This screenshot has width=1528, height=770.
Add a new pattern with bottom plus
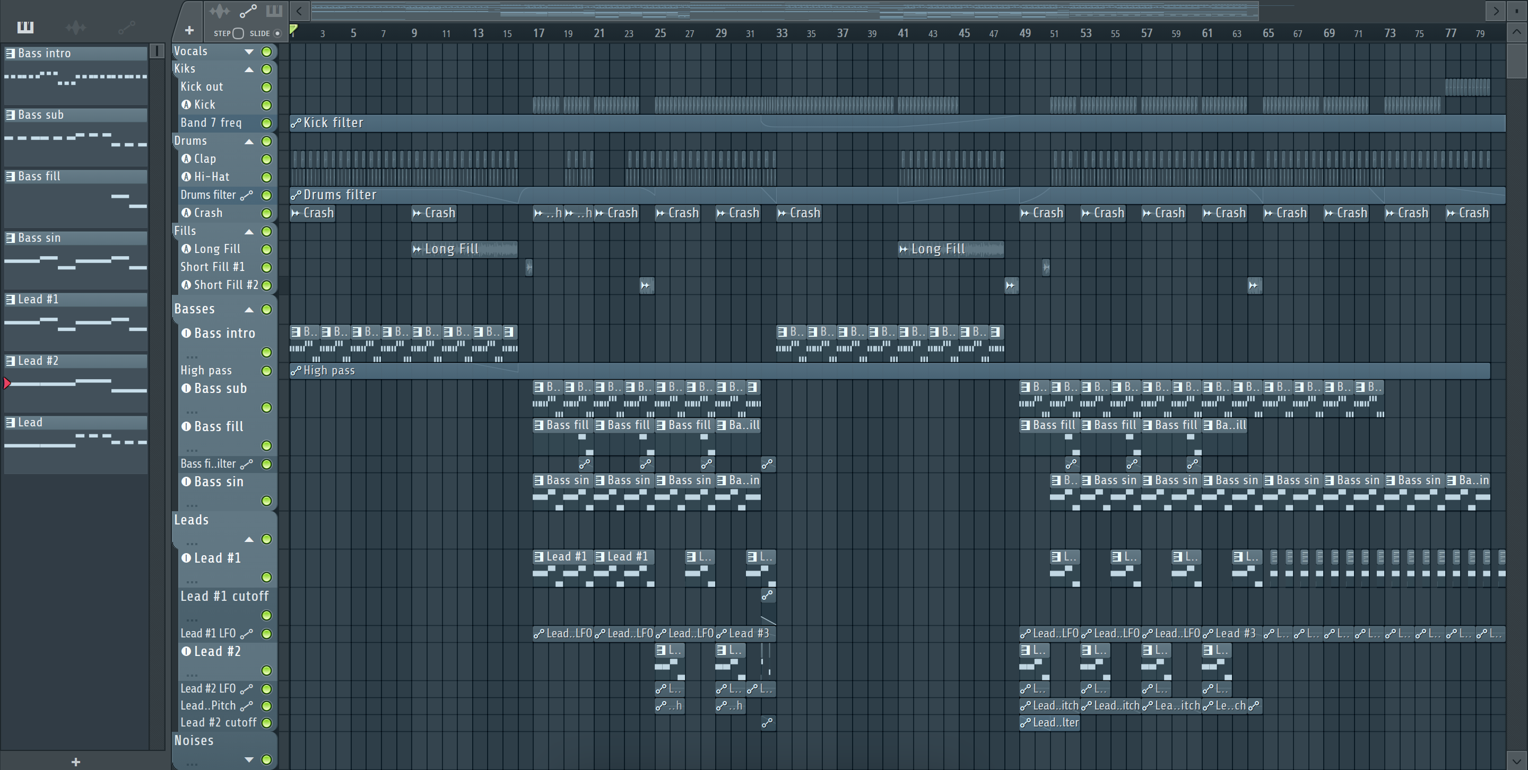point(75,762)
